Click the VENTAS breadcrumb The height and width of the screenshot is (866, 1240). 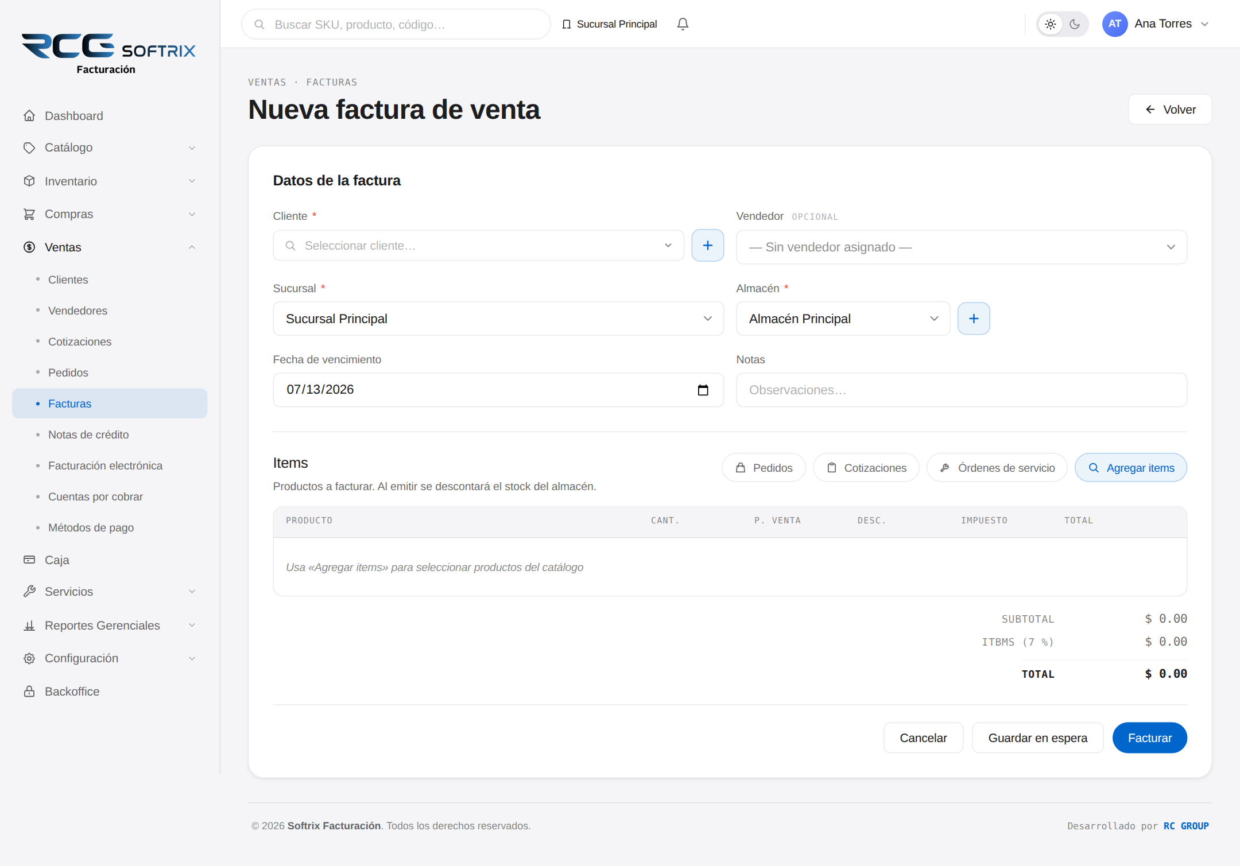[x=267, y=83]
